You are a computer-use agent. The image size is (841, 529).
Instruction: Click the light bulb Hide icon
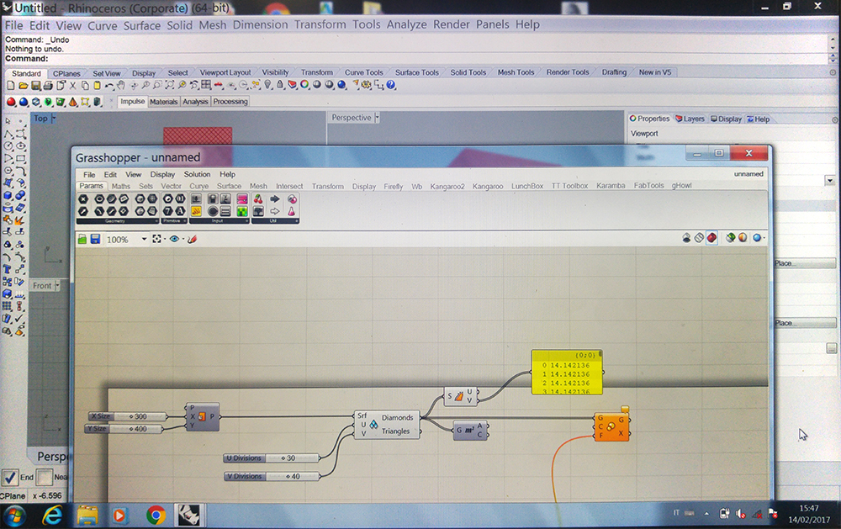click(x=267, y=85)
